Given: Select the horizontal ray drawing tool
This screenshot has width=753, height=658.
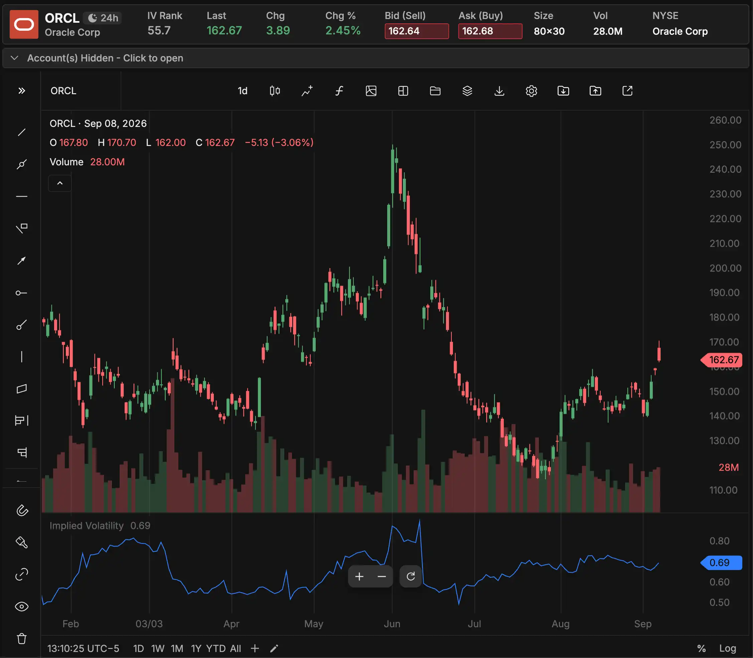Looking at the screenshot, I should click(x=22, y=293).
